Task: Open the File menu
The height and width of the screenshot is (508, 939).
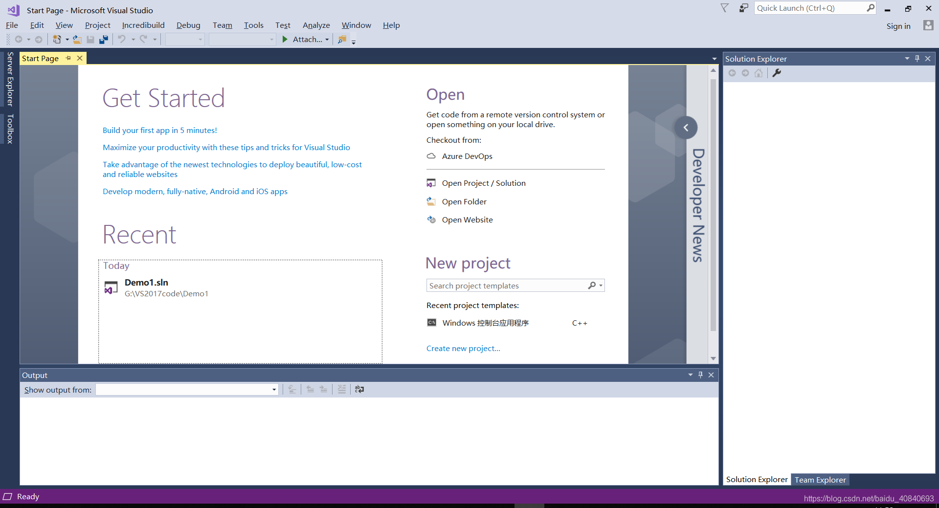Action: point(12,25)
